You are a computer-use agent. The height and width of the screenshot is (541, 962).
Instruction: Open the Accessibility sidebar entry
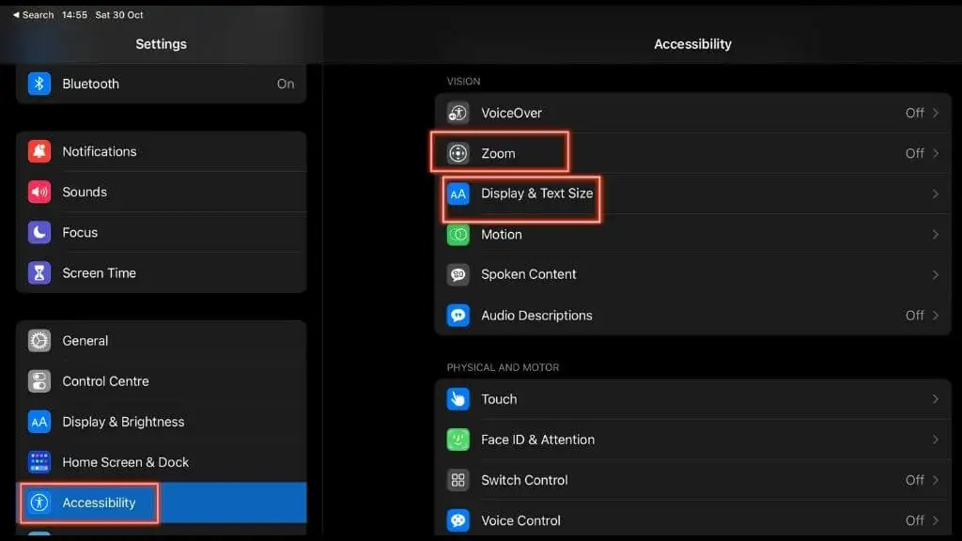(162, 502)
